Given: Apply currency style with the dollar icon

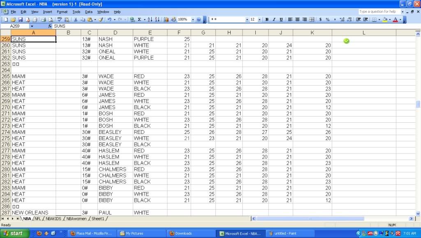Looking at the screenshot, I should [320, 20].
